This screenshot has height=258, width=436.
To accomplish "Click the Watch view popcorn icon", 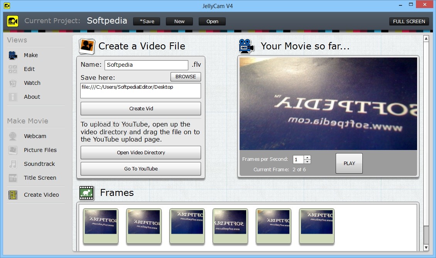I will pyautogui.click(x=13, y=83).
